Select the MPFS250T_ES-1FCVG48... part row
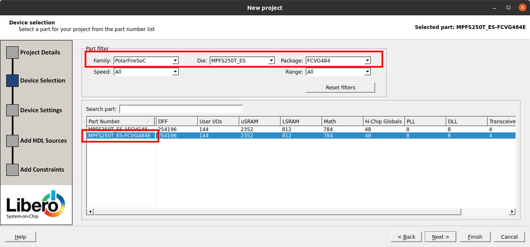Image resolution: width=530 pixels, height=247 pixels. click(x=301, y=129)
